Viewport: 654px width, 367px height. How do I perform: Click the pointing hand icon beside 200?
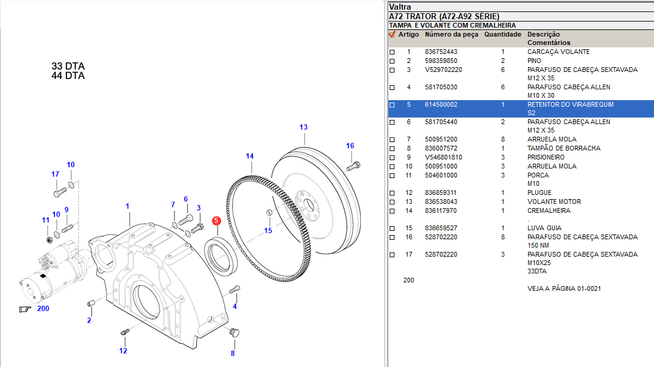tap(25, 309)
